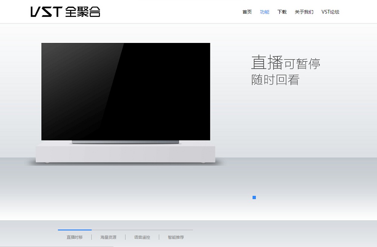Switch to the 智能推荐 feature tab
This screenshot has height=247, width=377.
point(176,237)
